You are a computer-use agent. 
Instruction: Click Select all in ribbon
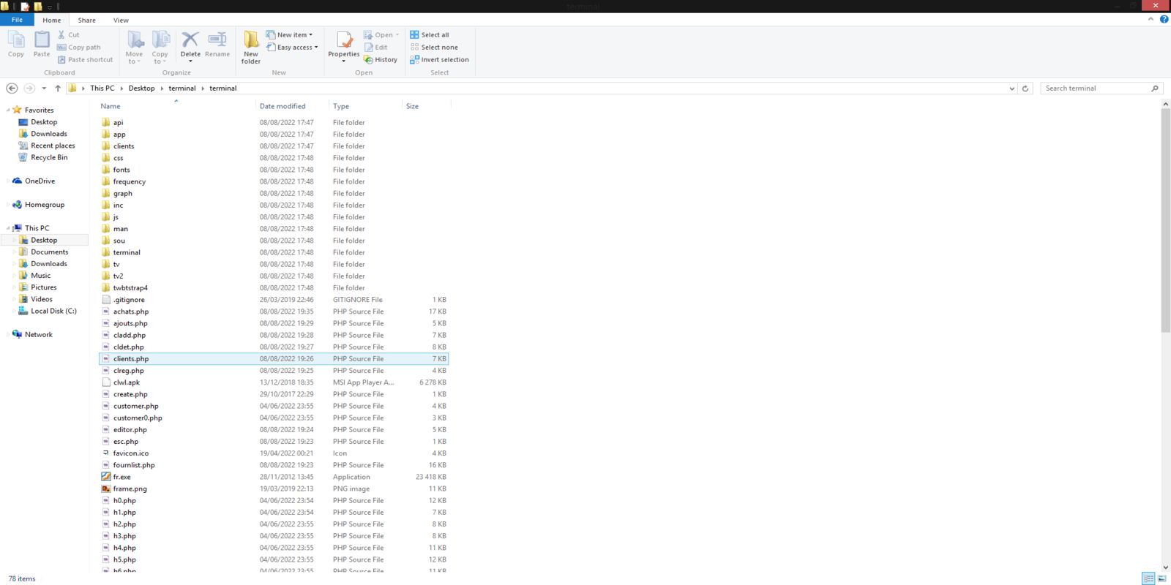(x=435, y=35)
